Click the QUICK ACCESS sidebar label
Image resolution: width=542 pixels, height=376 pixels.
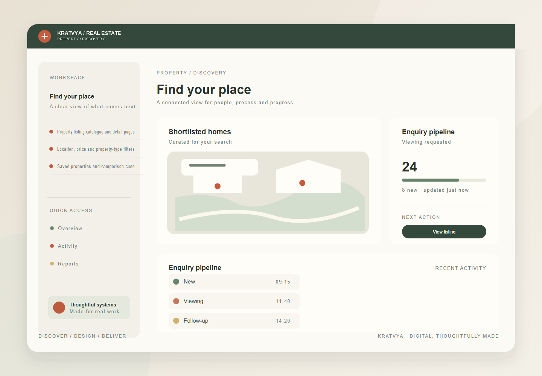pyautogui.click(x=71, y=211)
